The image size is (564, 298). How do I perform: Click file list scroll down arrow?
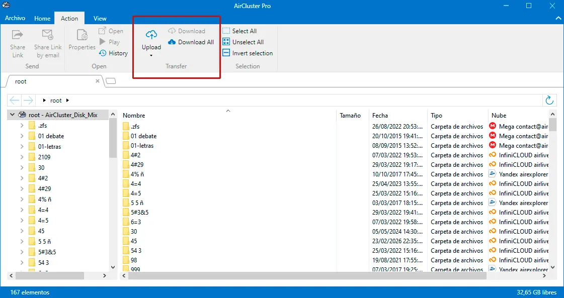553,267
